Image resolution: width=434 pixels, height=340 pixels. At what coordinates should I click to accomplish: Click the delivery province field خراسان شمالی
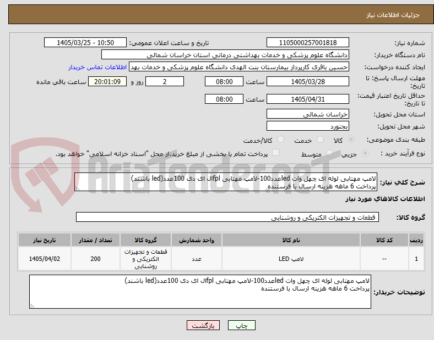tap(308, 114)
